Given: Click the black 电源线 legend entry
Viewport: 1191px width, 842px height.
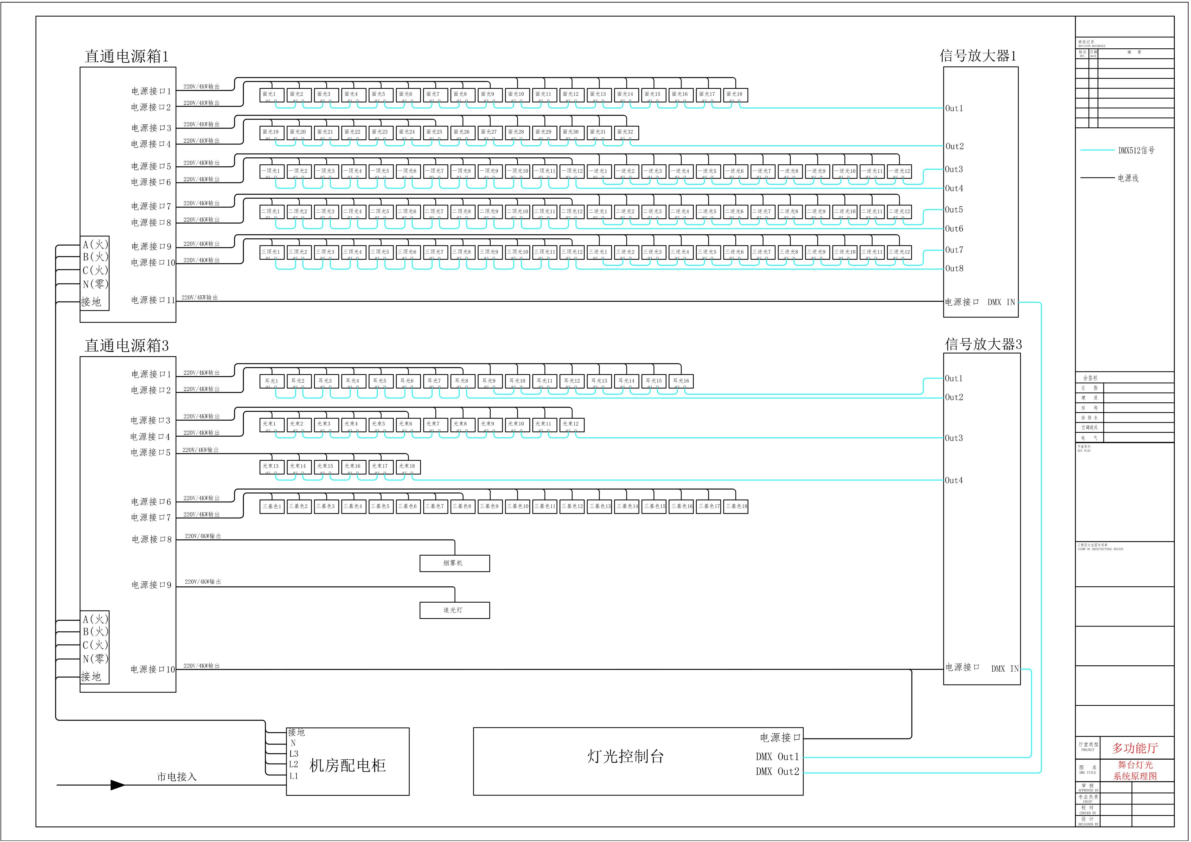Looking at the screenshot, I should tap(1098, 178).
